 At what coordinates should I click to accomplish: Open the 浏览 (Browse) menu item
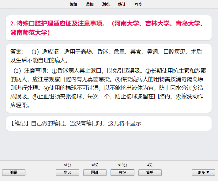click(106, 4)
